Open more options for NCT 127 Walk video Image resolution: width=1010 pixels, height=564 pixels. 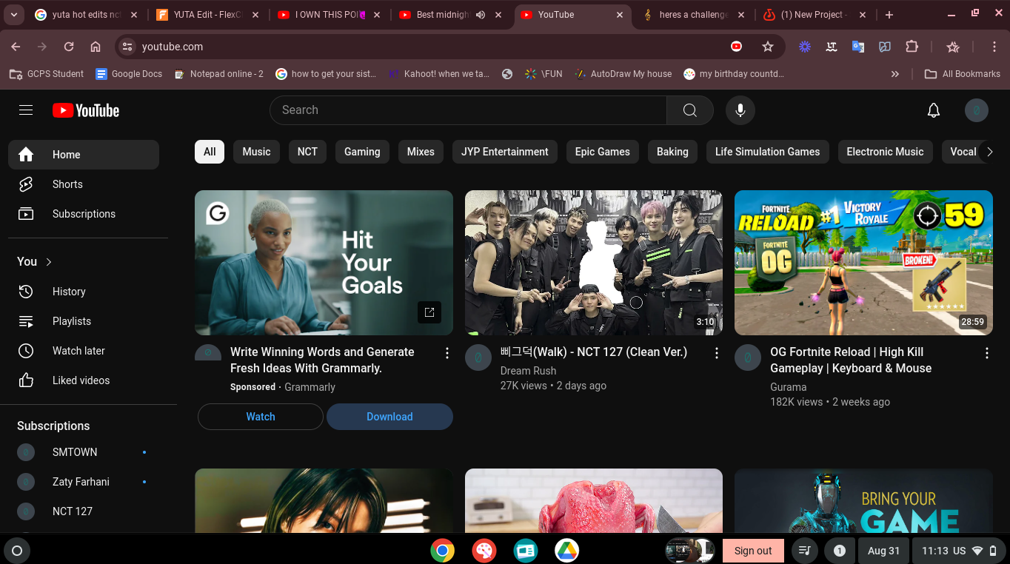716,353
